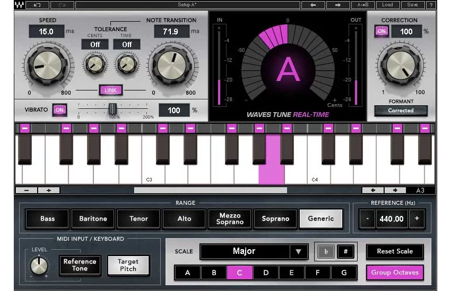Screen dimensions: 451x291
Task: Select the Tenor range
Action: 138,219
